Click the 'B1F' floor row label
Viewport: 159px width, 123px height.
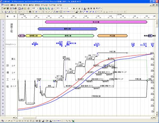point(13,86)
